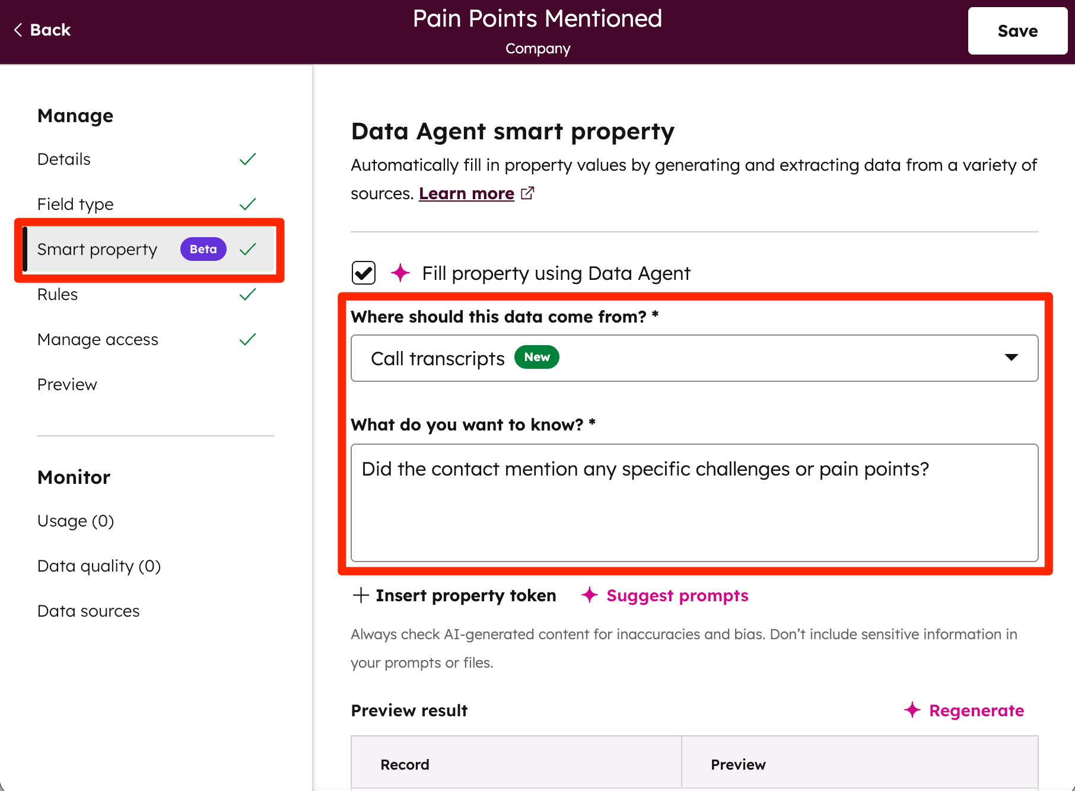
Task: Select Smart property in the Manage sidebar
Action: (97, 249)
